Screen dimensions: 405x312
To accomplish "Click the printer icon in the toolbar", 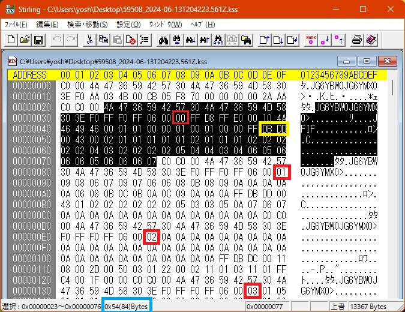I will [x=357, y=40].
